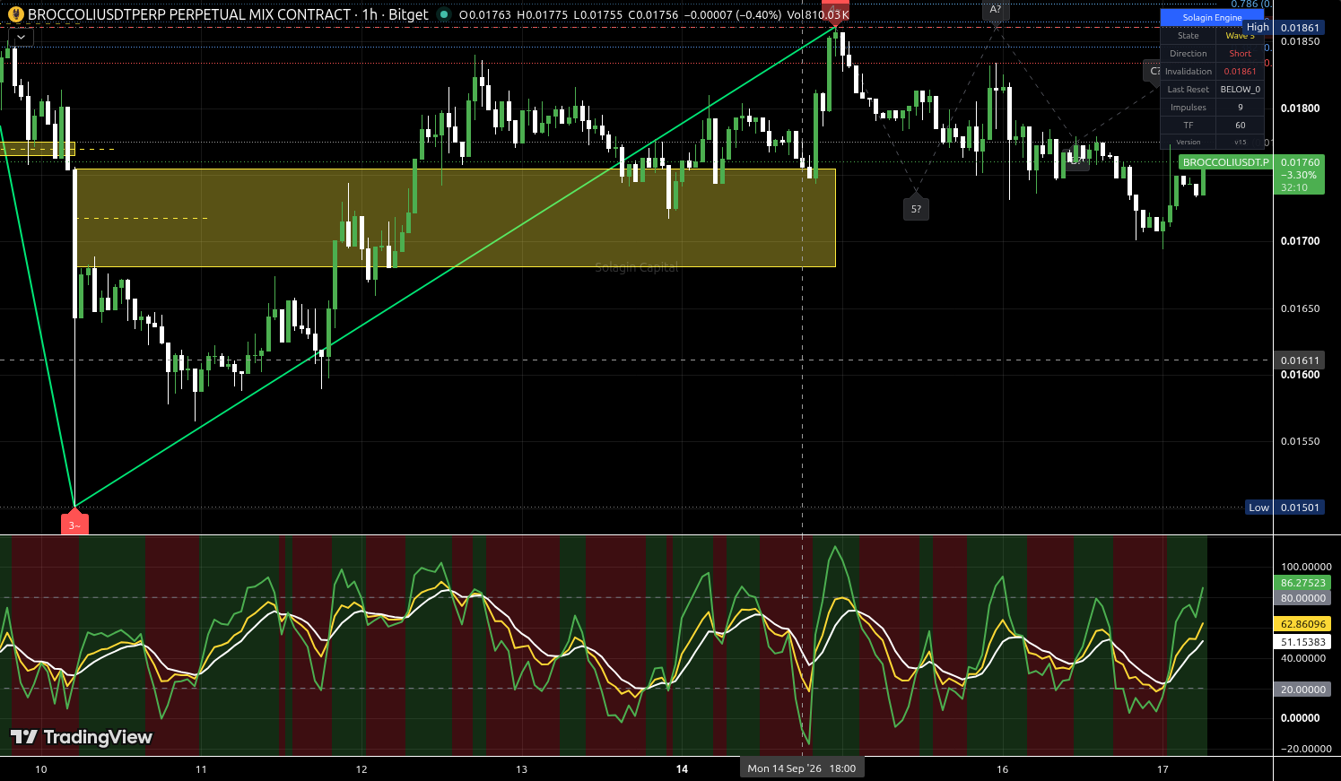Click the yellow highlighted supply zone box
The image size is (1341, 781).
click(x=456, y=218)
